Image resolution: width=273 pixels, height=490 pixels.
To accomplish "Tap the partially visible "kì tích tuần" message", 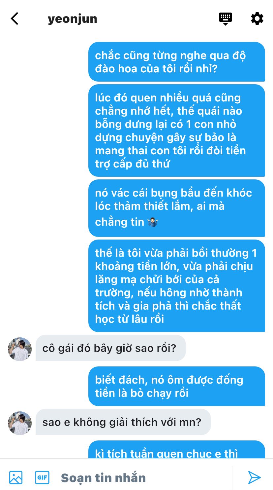I will (177, 449).
